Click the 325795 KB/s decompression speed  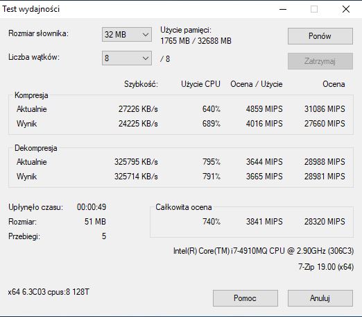point(136,162)
